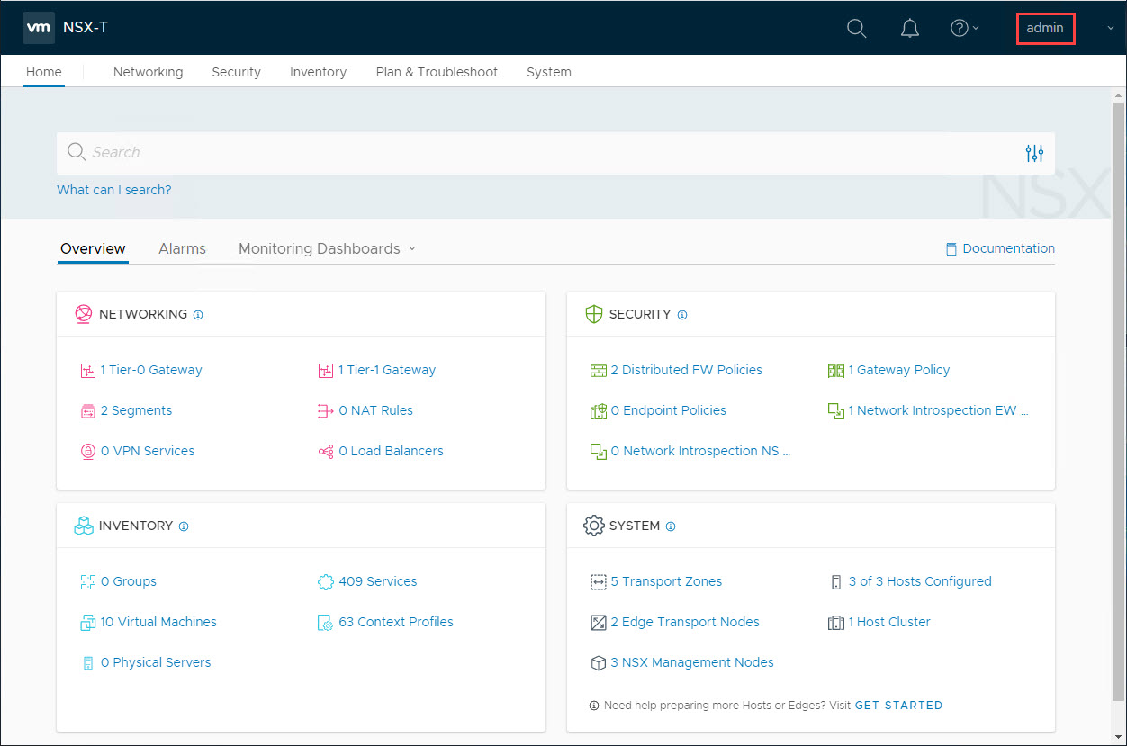Open 0 NAT Rules link
Viewport: 1127px width, 746px height.
pyautogui.click(x=375, y=410)
